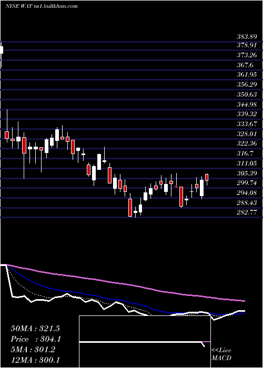This screenshot has width=263, height=368.
Task: Click the 339.32 price label
Action: coord(247,114)
